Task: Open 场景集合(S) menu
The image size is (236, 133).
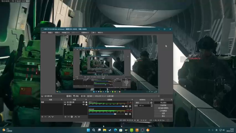Action: coord(85,33)
